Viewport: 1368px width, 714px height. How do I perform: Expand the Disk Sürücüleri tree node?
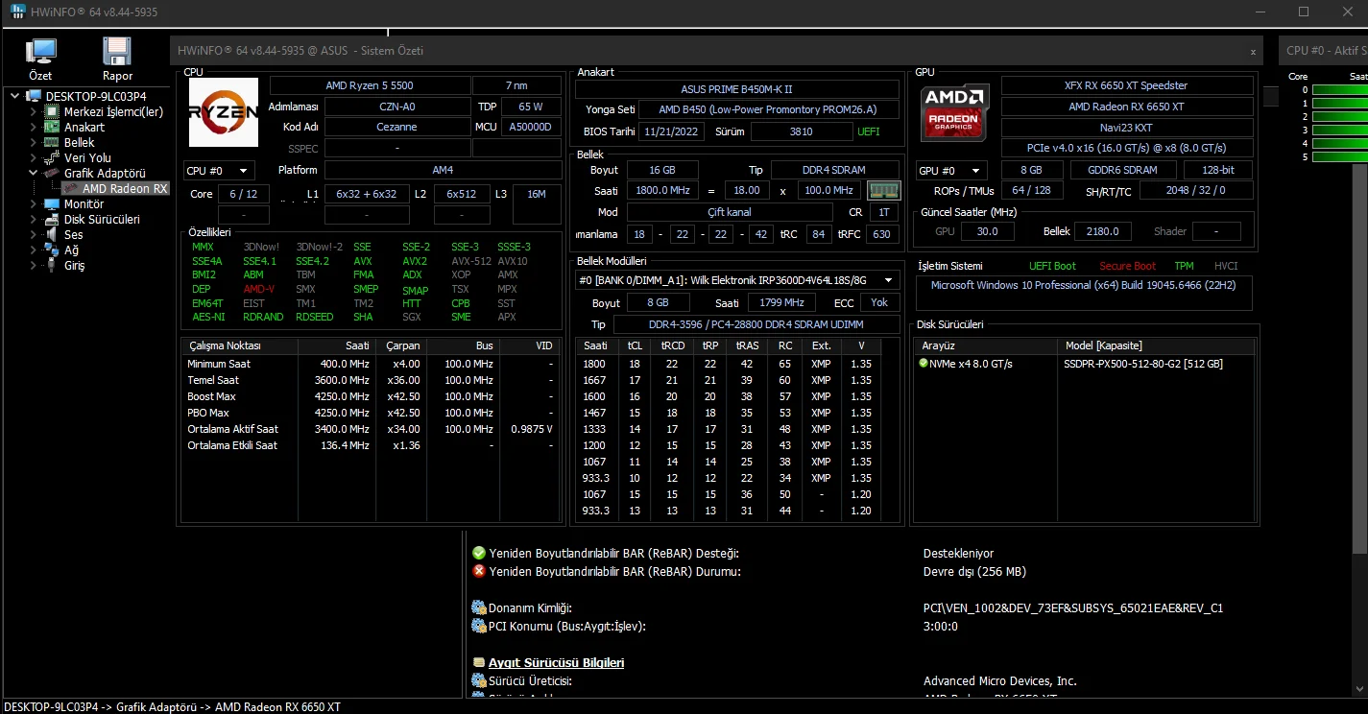33,219
